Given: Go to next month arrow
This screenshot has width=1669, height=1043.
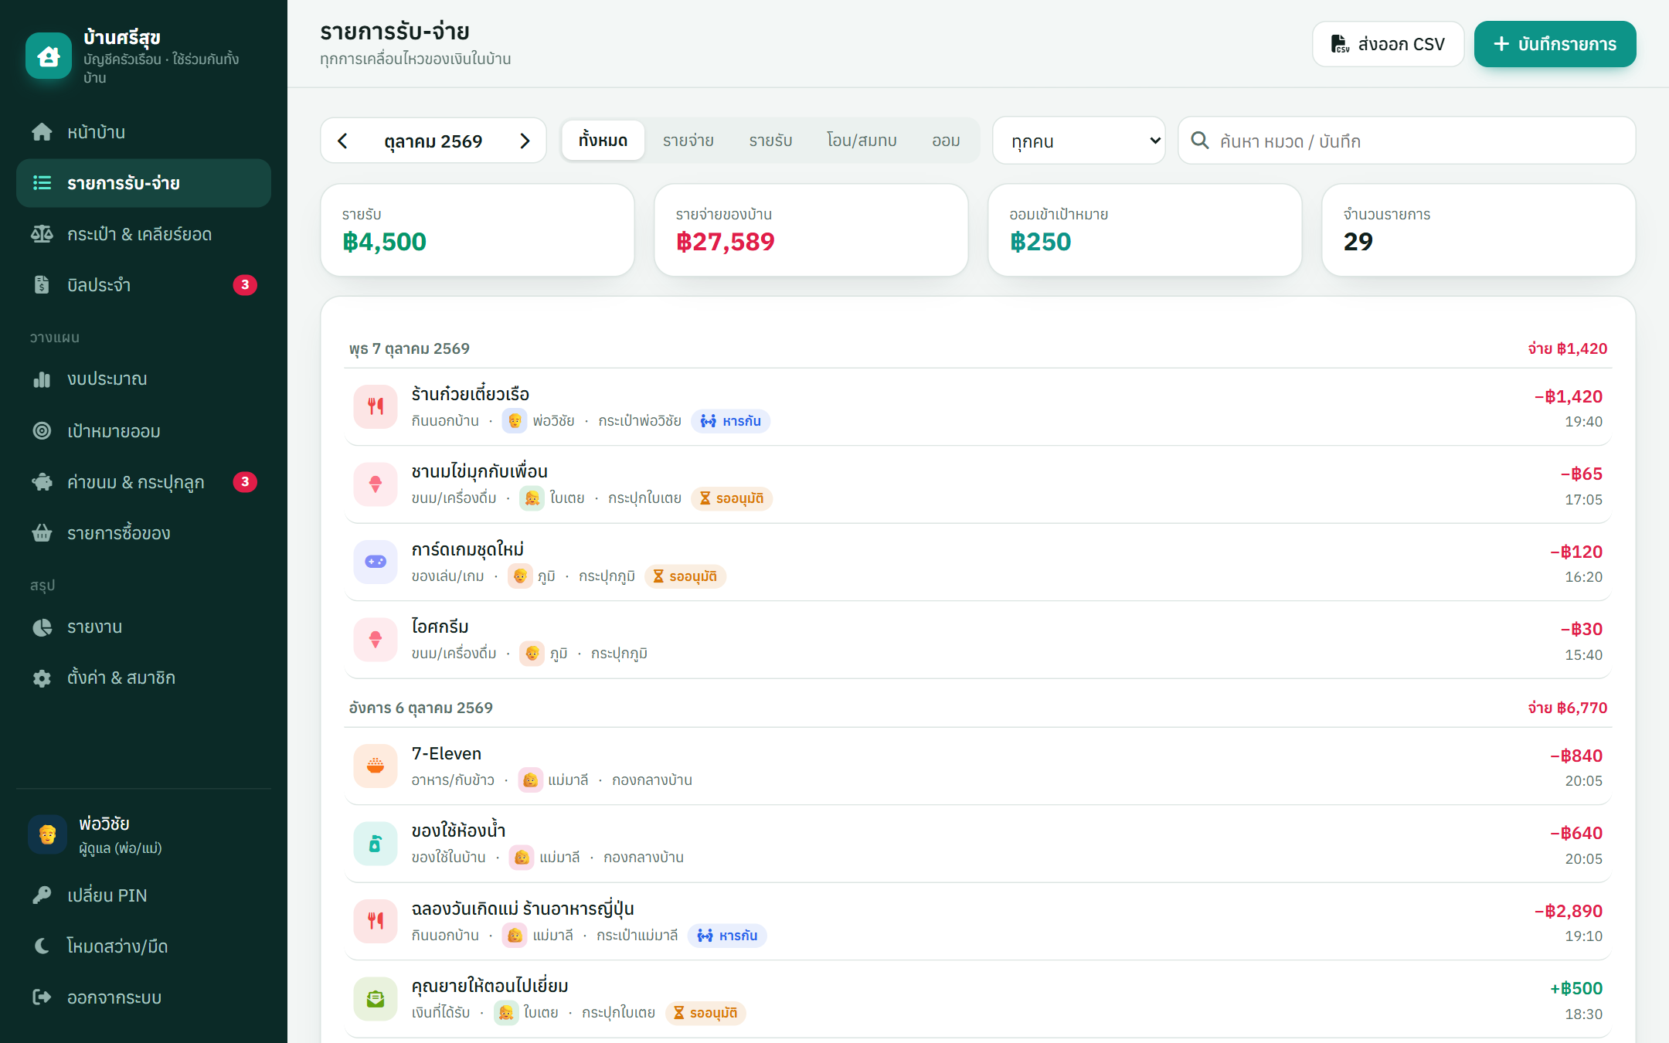Looking at the screenshot, I should click(x=525, y=141).
